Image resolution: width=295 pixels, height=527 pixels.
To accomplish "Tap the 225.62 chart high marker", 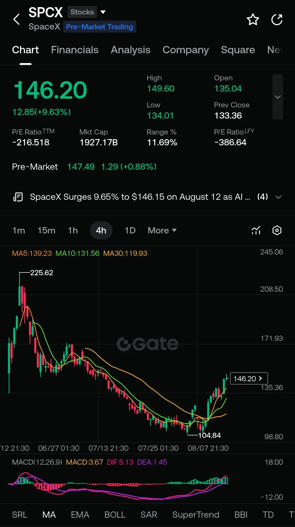I will pos(42,273).
